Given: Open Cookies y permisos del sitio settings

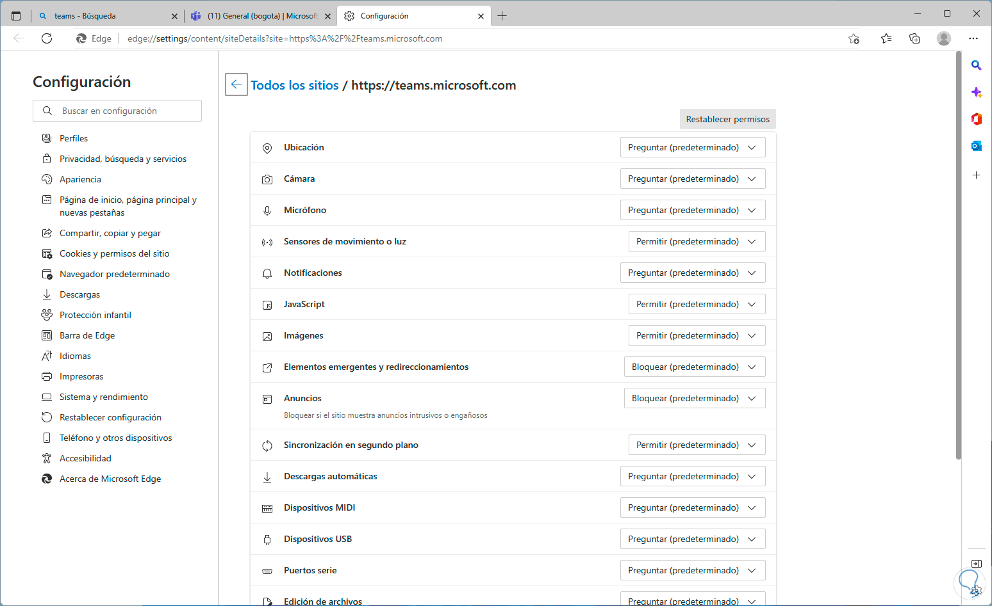Looking at the screenshot, I should point(114,253).
